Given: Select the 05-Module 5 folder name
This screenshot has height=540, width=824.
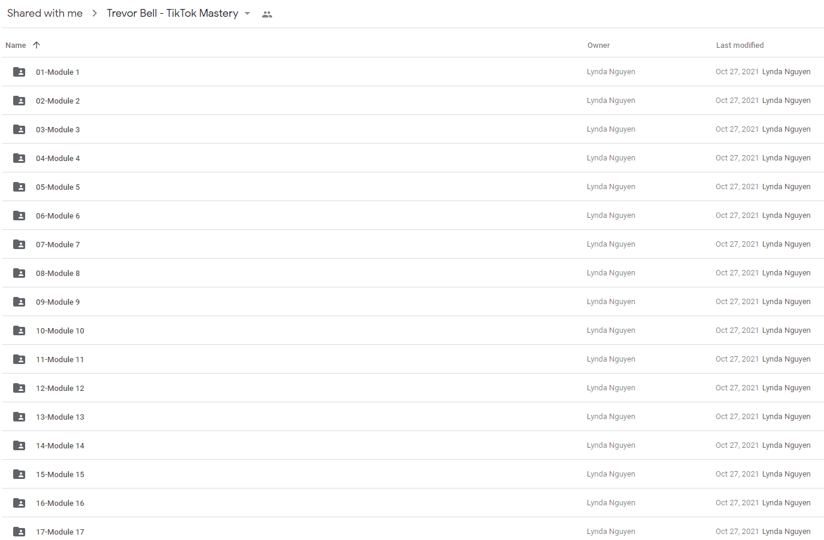Looking at the screenshot, I should point(57,187).
